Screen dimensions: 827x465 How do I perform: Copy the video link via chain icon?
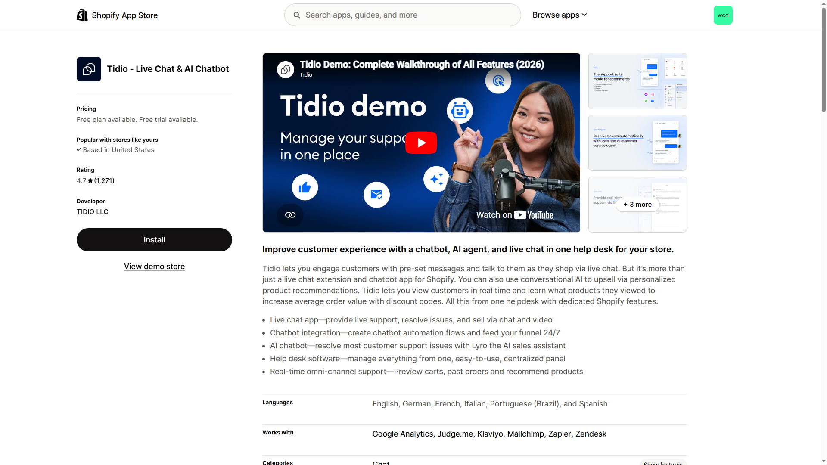(290, 215)
